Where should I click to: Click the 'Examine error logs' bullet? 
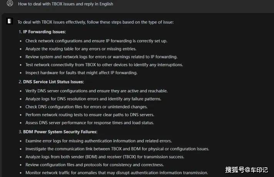[x=99, y=141]
